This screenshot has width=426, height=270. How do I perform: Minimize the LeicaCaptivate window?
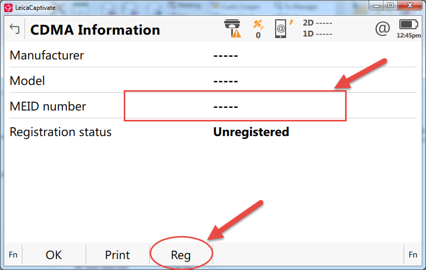376,5
